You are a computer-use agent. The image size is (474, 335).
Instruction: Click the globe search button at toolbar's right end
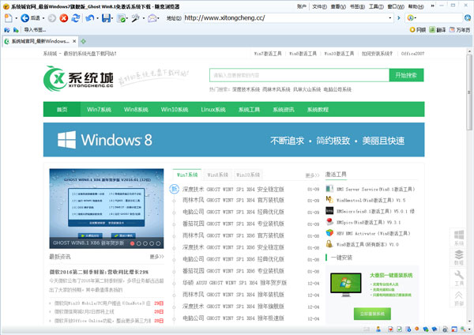point(468,18)
